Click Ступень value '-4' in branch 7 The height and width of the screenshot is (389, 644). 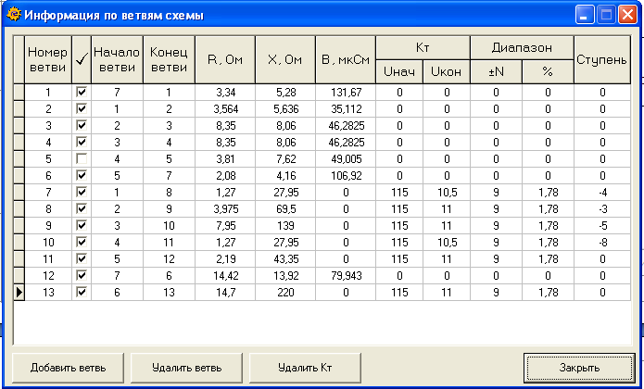point(602,192)
